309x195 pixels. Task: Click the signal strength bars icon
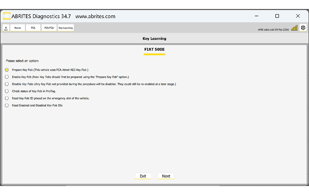pyautogui.click(x=294, y=28)
